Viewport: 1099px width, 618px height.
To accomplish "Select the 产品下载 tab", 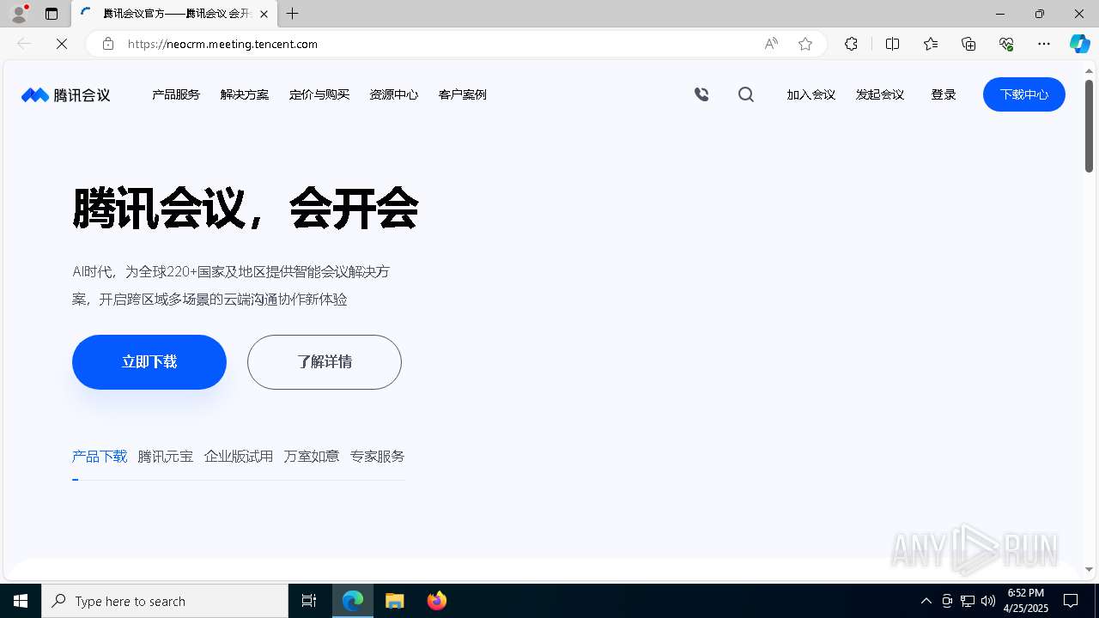I will 100,457.
